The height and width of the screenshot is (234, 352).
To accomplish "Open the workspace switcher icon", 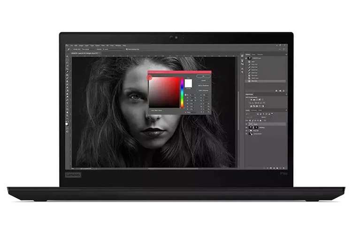I will point(284,49).
